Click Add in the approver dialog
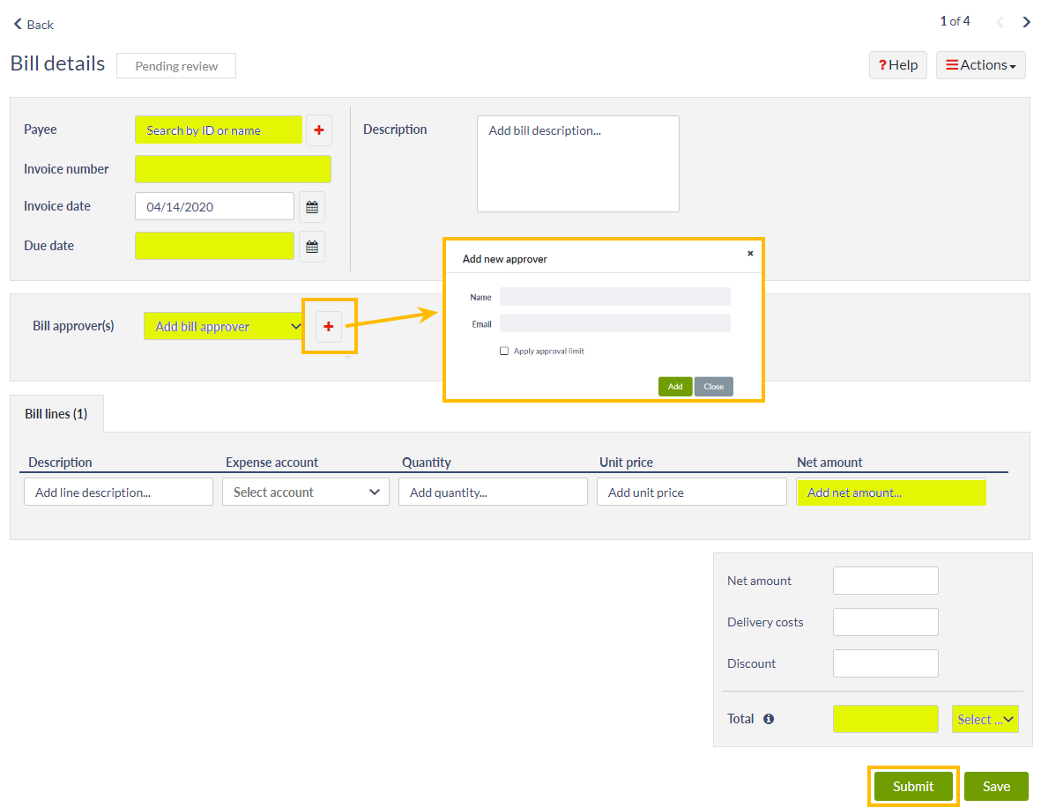 [675, 386]
